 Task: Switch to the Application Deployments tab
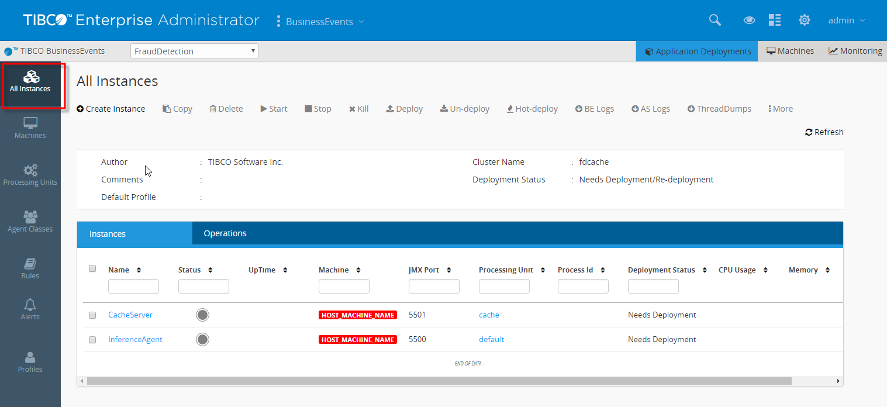coord(697,51)
